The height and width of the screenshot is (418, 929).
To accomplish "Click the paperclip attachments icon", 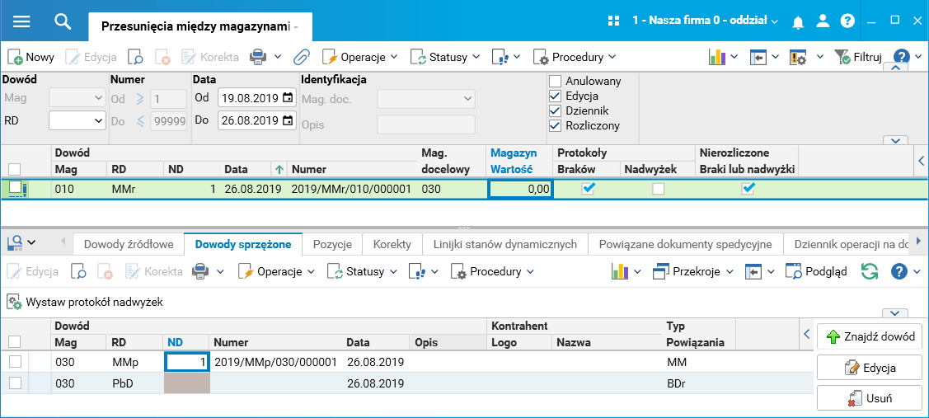I will coord(303,57).
